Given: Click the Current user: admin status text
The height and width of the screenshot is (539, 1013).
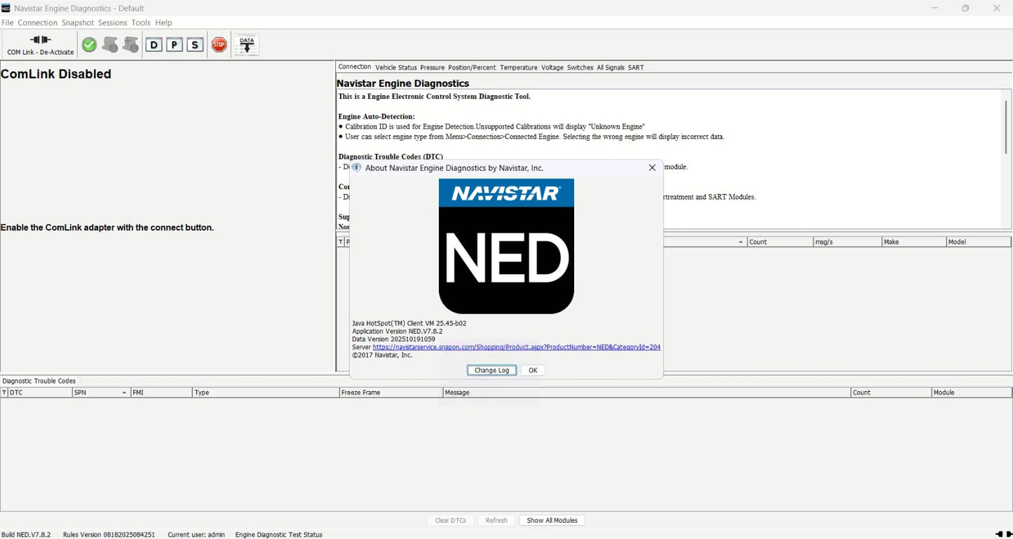Looking at the screenshot, I should 196,534.
